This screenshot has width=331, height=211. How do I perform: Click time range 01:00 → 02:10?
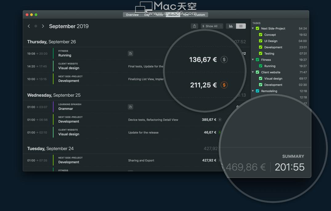37,132
